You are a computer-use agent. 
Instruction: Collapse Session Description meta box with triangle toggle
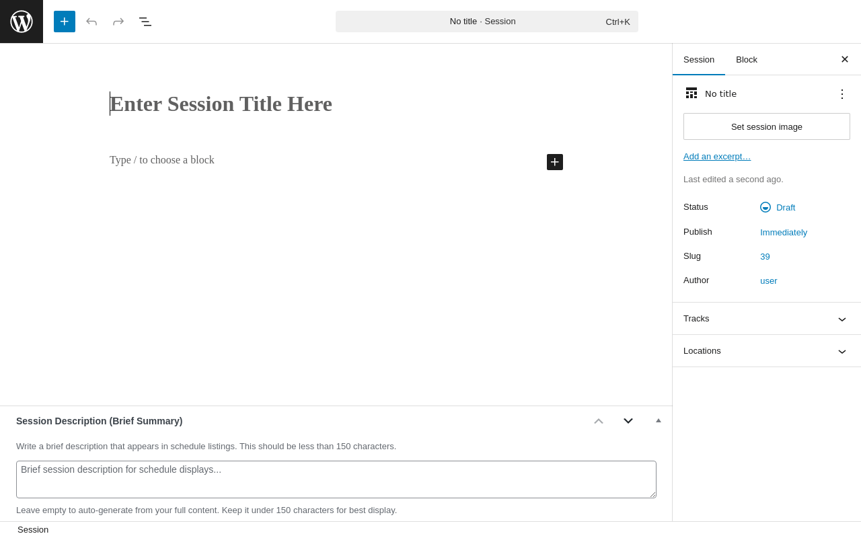[659, 421]
